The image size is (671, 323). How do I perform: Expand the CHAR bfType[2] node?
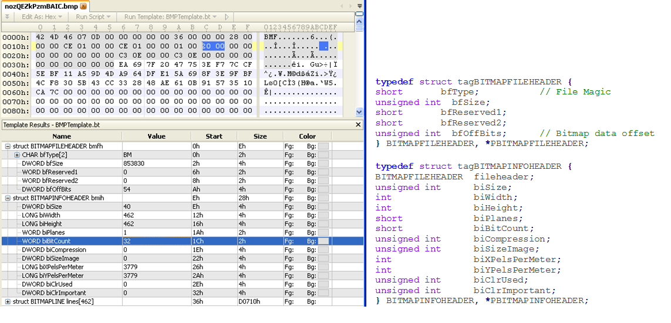point(17,155)
